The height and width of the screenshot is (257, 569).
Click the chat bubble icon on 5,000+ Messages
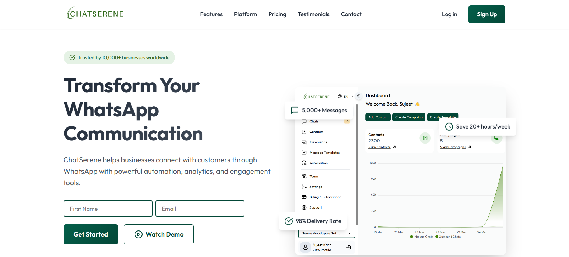pos(295,110)
